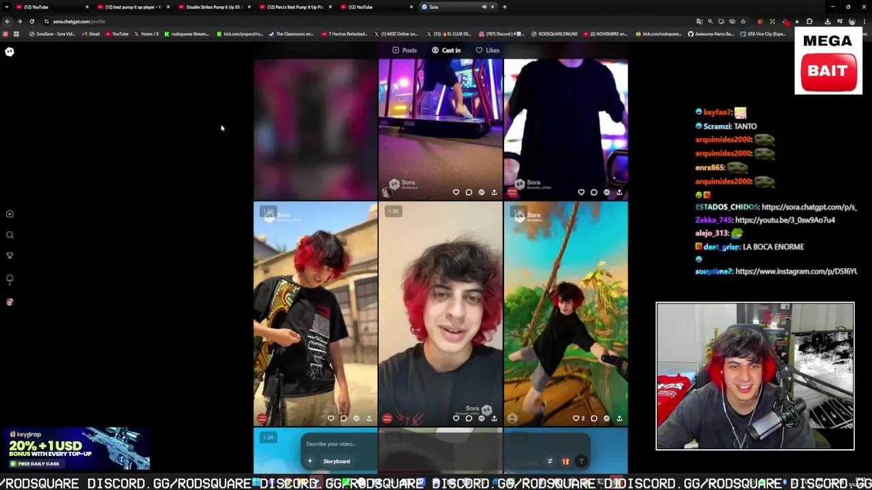
Task: Comment on the arcade dance machine video
Action: pos(469,192)
